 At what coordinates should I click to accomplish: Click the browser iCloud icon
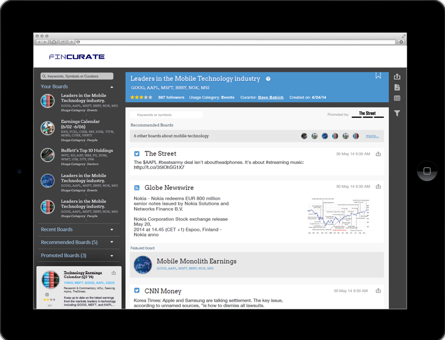point(54,42)
